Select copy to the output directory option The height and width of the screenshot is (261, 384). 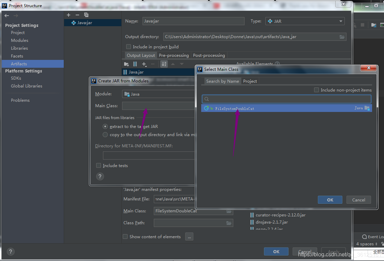coord(105,135)
